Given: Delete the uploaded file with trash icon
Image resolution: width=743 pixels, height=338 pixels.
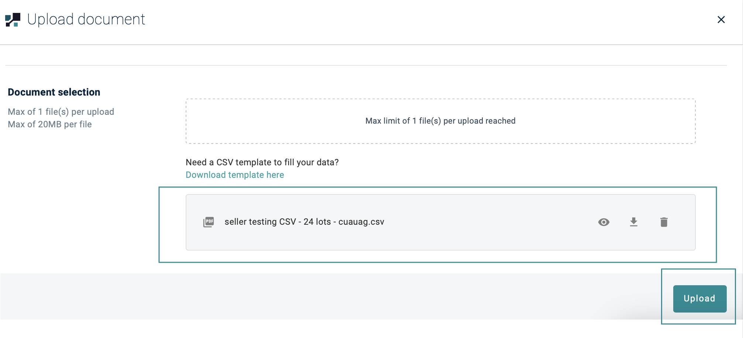Looking at the screenshot, I should pyautogui.click(x=664, y=222).
